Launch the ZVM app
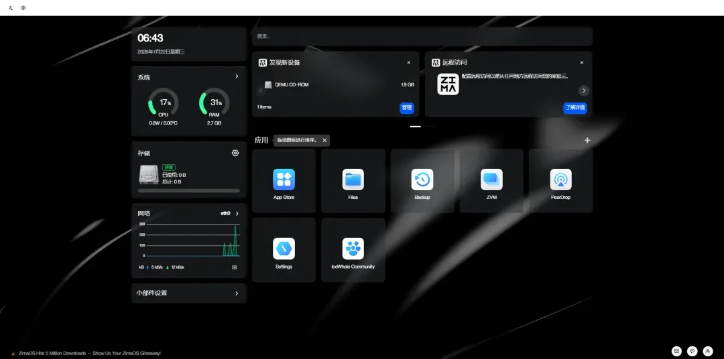724x359 pixels. [491, 181]
